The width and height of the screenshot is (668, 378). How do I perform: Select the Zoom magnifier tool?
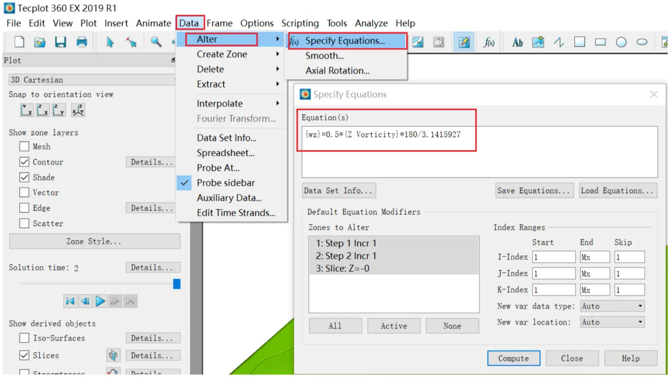(x=156, y=42)
